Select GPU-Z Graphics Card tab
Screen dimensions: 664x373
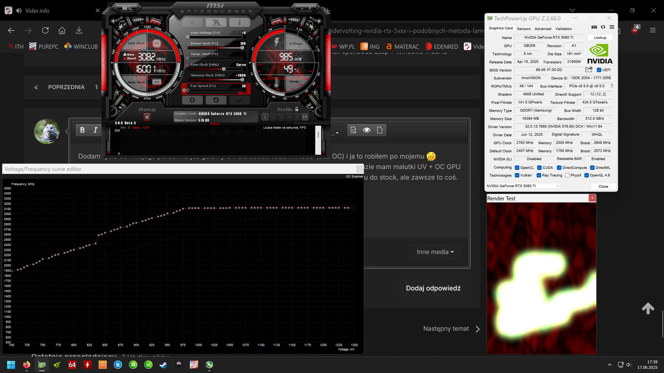point(501,28)
